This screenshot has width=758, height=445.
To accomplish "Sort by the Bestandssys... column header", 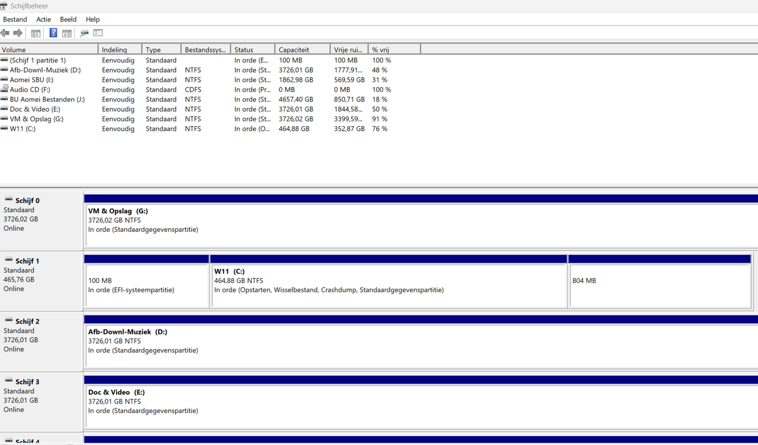I will 205,49.
